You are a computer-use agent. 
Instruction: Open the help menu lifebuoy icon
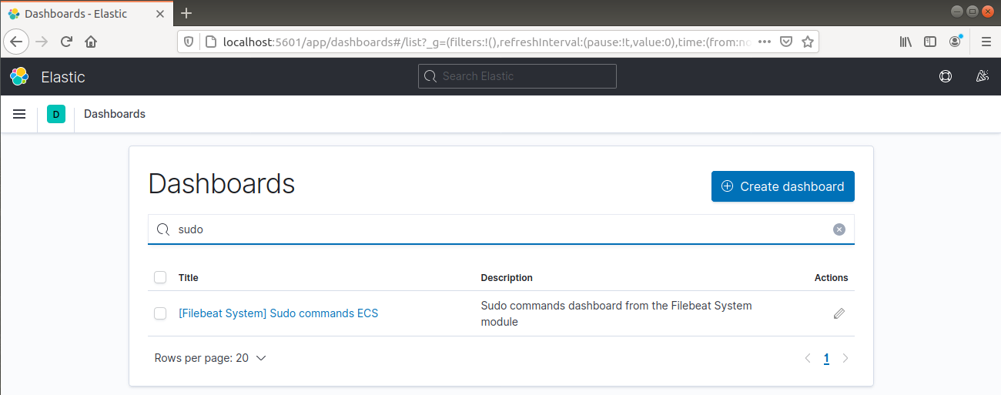pos(946,76)
